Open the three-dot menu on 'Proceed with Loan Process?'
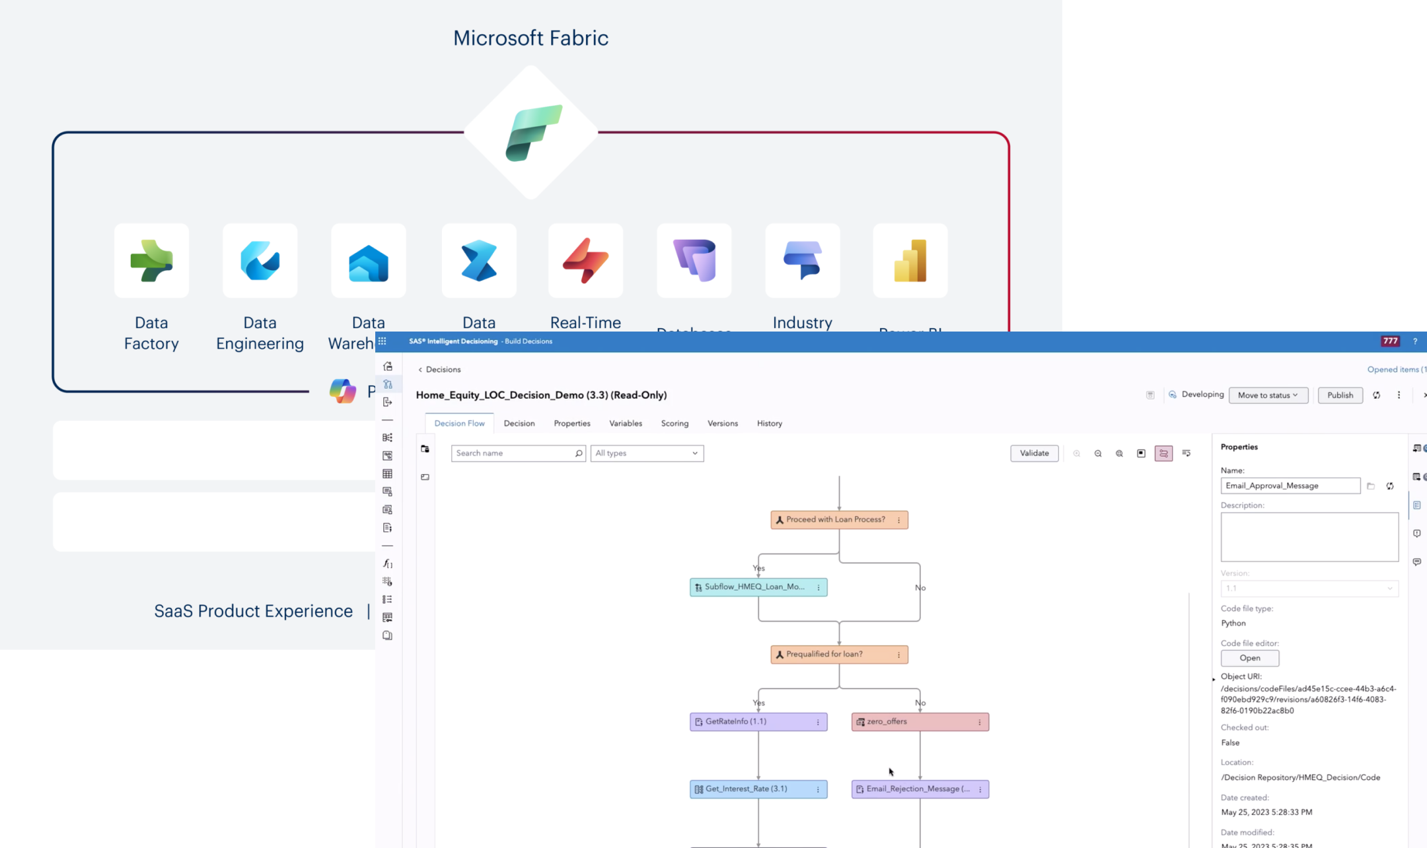Screen dimensions: 1427x848 [898, 520]
